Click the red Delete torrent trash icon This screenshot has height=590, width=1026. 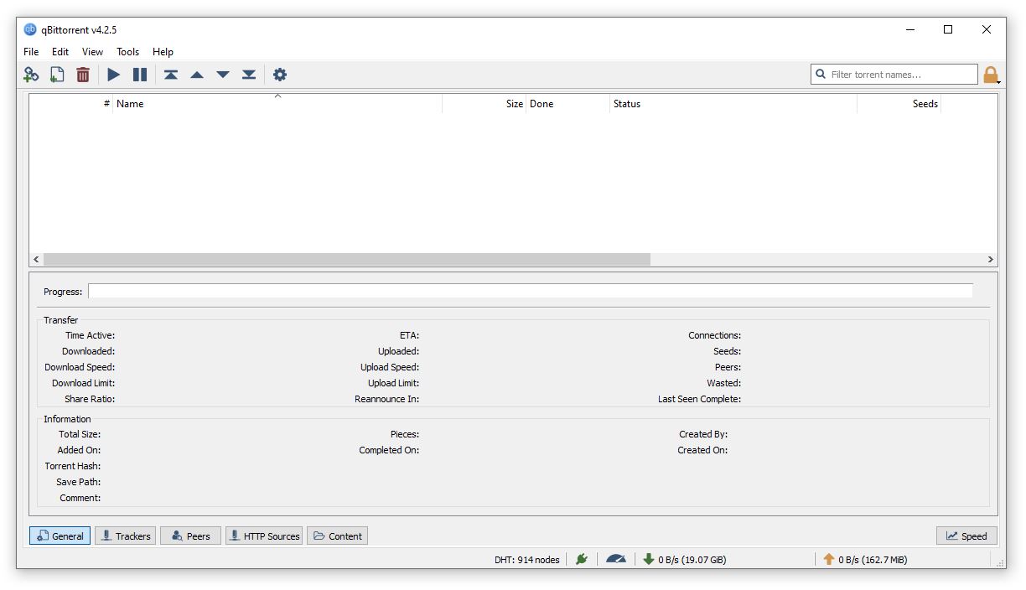point(83,75)
